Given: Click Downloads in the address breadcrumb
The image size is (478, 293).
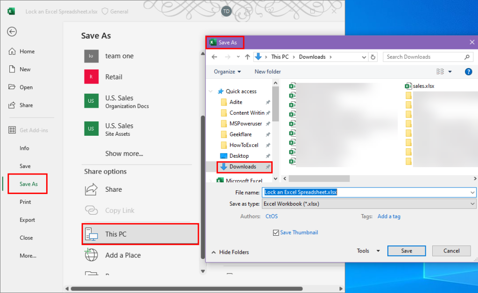Looking at the screenshot, I should (312, 57).
